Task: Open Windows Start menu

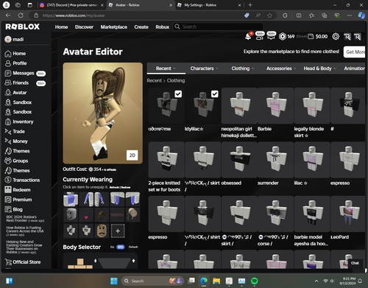Action: pos(114,281)
